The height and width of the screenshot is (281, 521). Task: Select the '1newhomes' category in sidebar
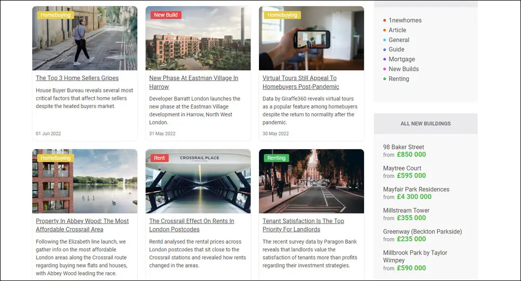(x=405, y=20)
